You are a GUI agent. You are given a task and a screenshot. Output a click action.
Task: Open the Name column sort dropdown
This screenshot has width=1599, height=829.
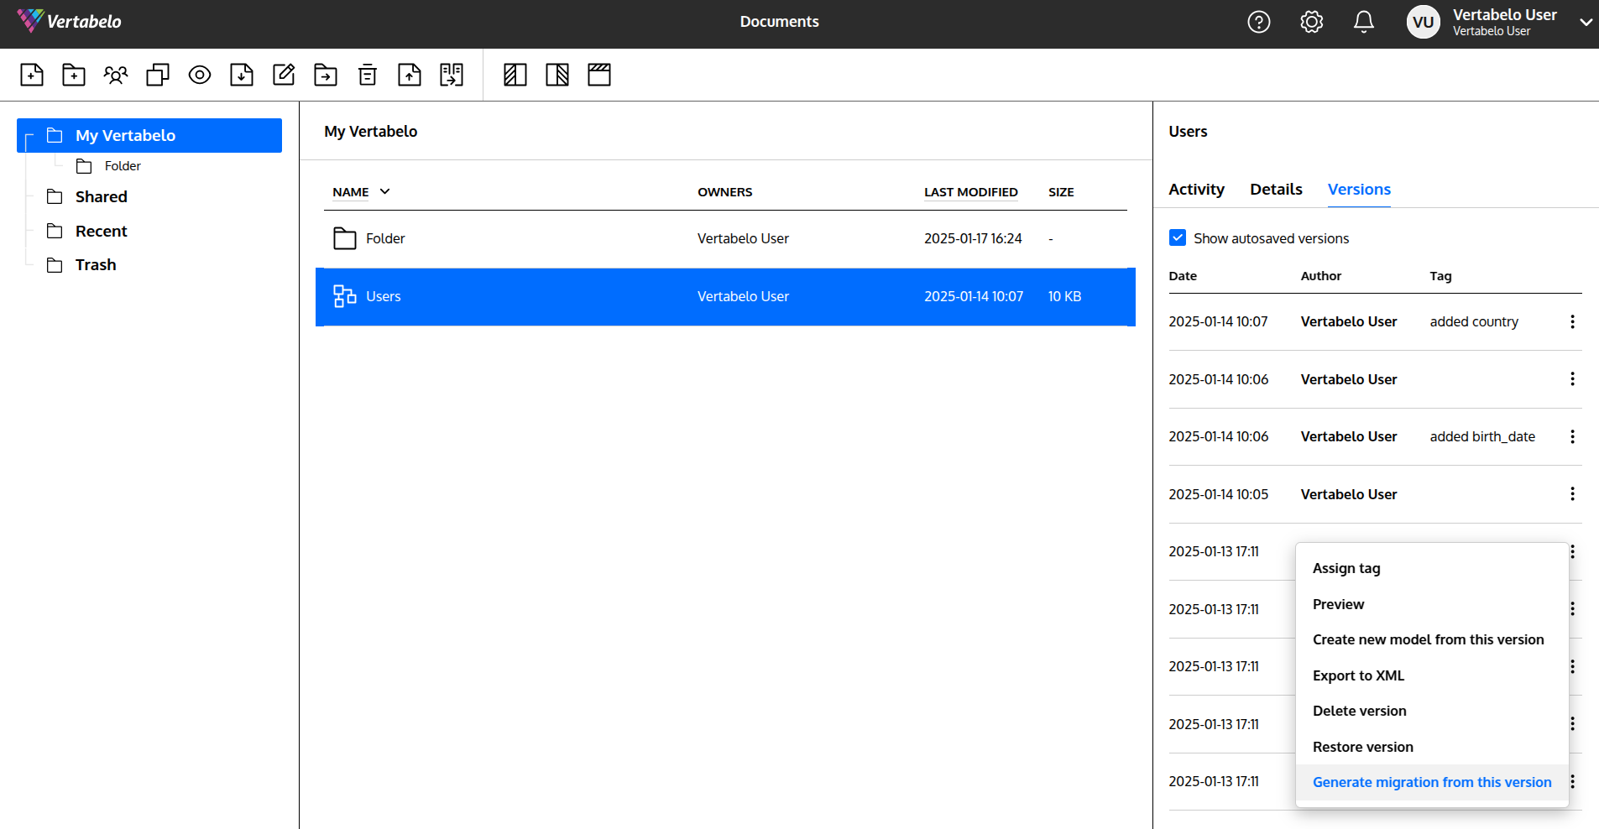(384, 191)
